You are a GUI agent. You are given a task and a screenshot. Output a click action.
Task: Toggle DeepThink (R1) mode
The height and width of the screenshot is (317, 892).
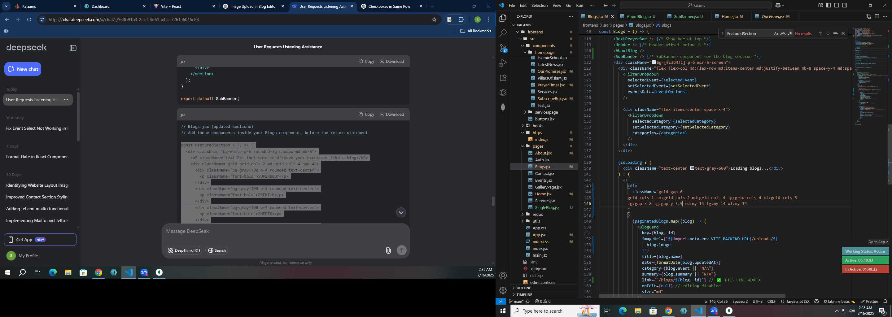pyautogui.click(x=184, y=250)
